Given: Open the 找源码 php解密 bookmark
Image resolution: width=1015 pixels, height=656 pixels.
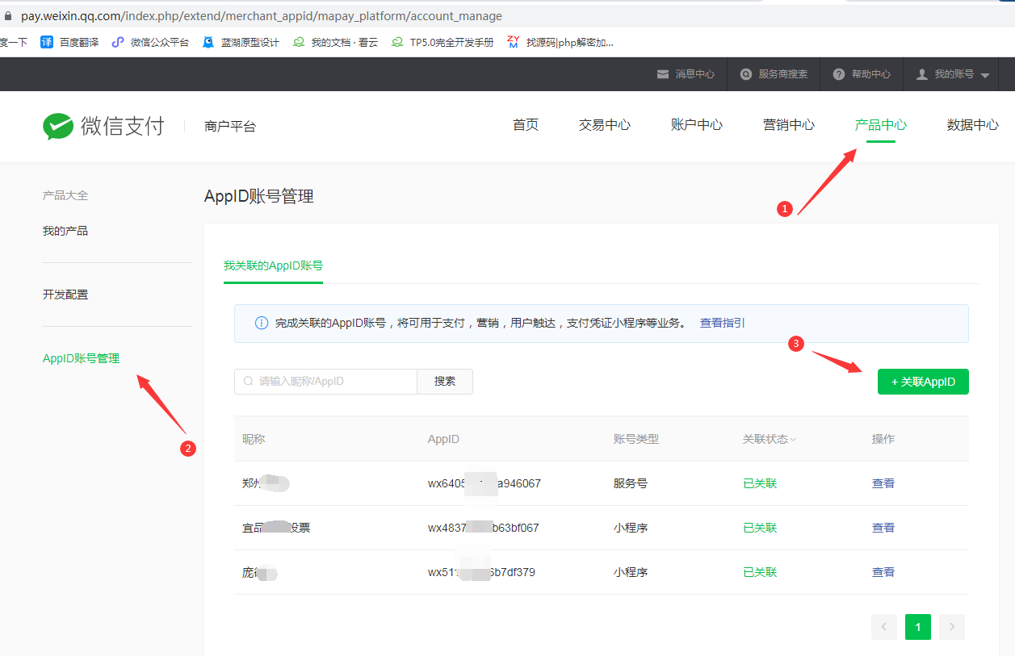Looking at the screenshot, I should (560, 42).
